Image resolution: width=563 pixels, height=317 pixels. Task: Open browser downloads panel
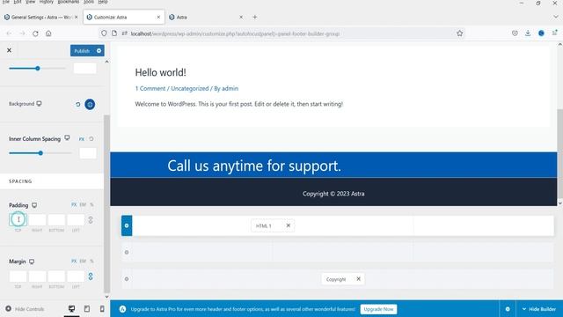click(x=528, y=33)
